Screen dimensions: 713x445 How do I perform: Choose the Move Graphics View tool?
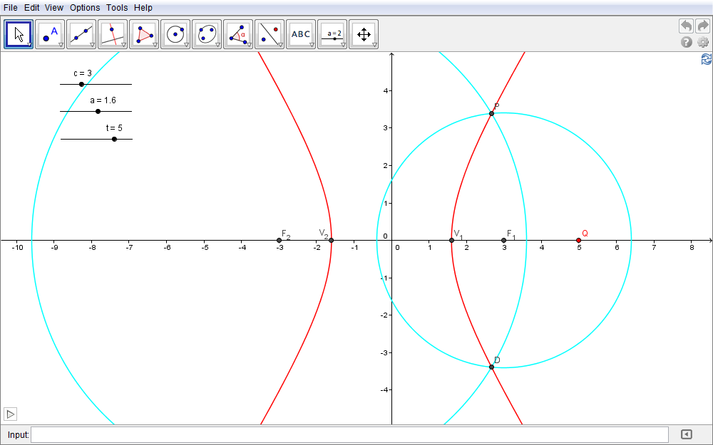[364, 34]
